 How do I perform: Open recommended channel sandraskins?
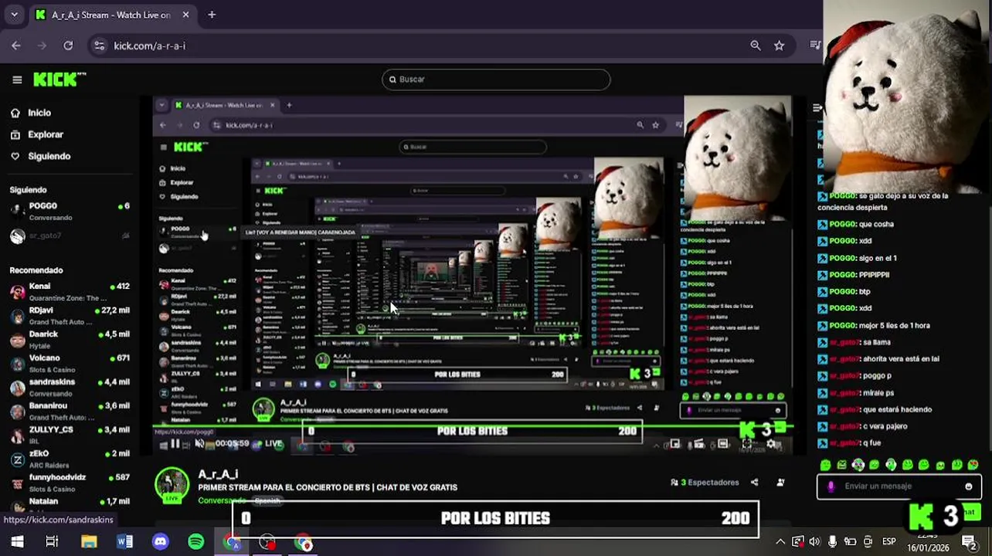pos(70,387)
